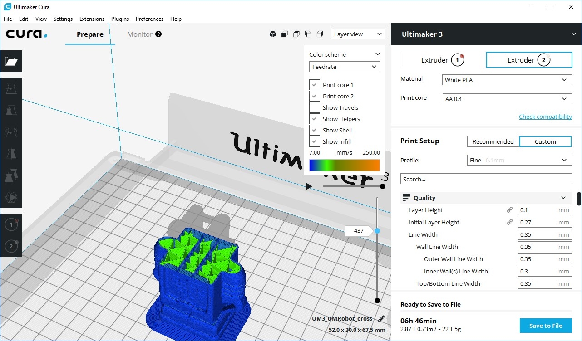Screen dimensions: 582x341
Task: Collapse the Color scheme panel chevron
Action: 377,54
